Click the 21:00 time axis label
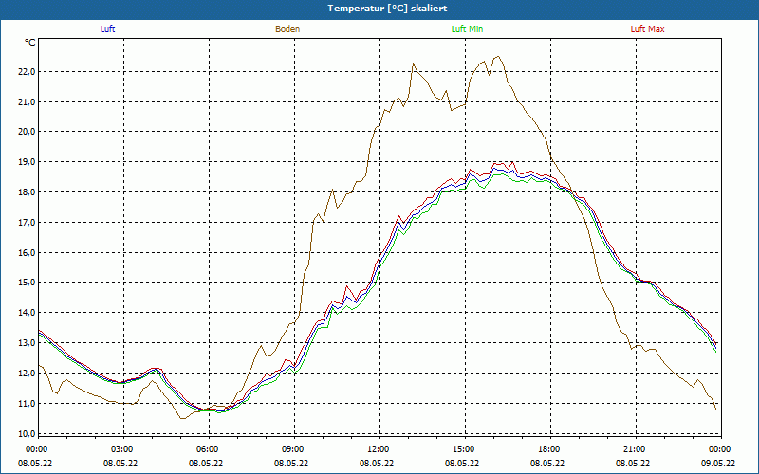The image size is (759, 474). [636, 449]
